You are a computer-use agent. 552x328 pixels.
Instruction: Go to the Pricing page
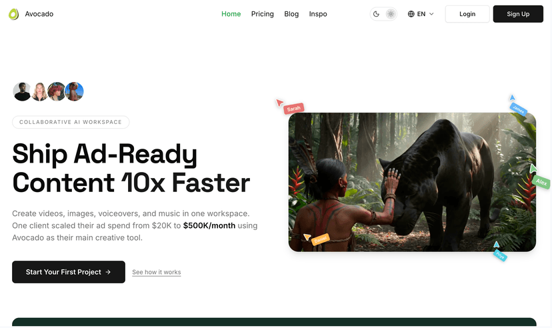pos(262,14)
